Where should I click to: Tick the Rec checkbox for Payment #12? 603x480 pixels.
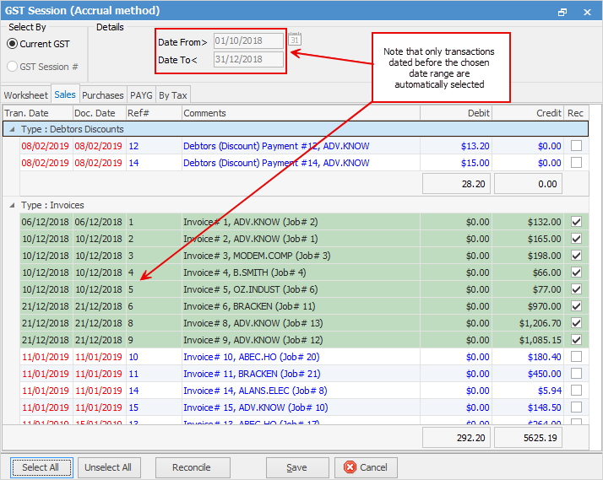pos(576,146)
